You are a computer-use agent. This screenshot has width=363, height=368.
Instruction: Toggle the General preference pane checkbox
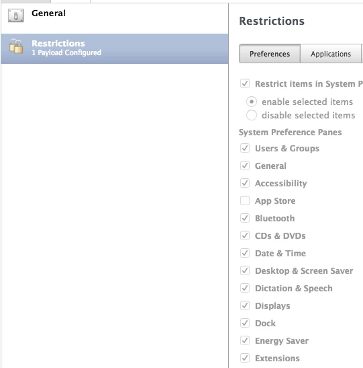[x=245, y=165]
